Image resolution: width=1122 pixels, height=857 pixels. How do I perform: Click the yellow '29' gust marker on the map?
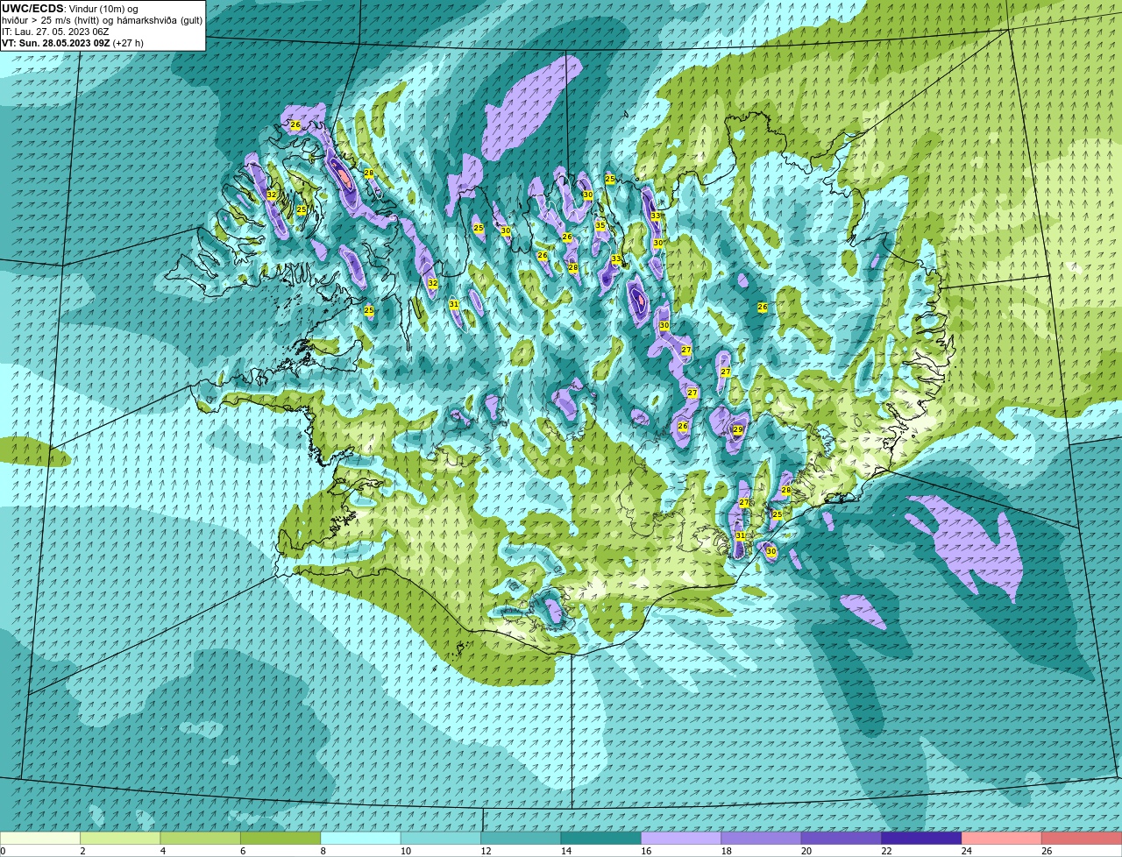tap(737, 429)
